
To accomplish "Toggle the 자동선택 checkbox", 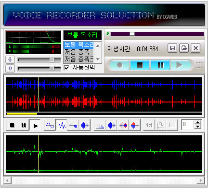I will tap(66, 68).
